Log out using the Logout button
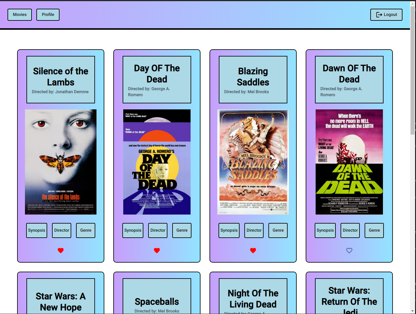Image resolution: width=416 pixels, height=314 pixels. [x=386, y=15]
